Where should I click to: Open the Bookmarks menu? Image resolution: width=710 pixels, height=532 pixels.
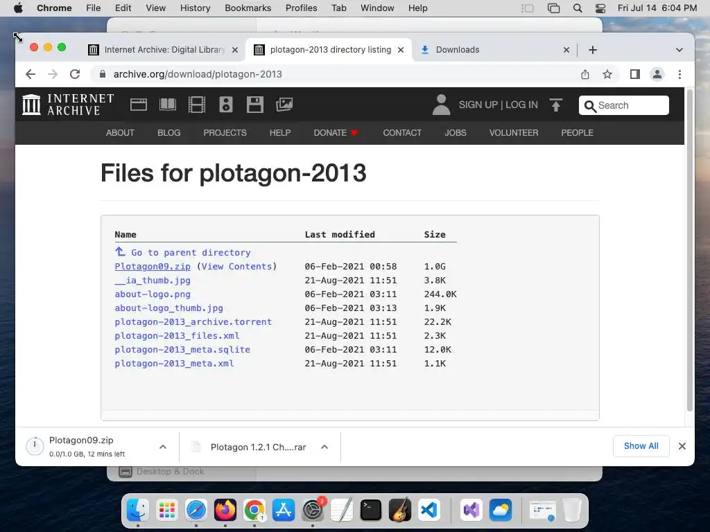(248, 8)
